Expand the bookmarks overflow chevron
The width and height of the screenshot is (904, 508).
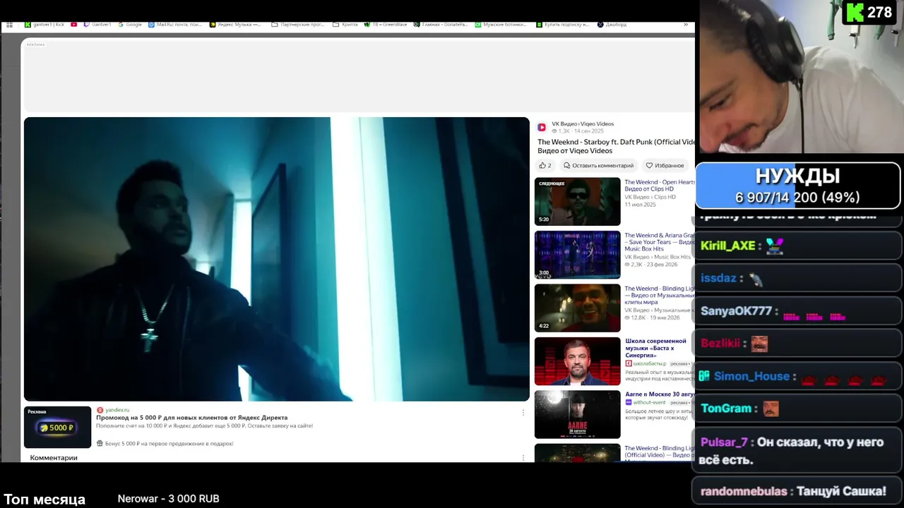[685, 25]
